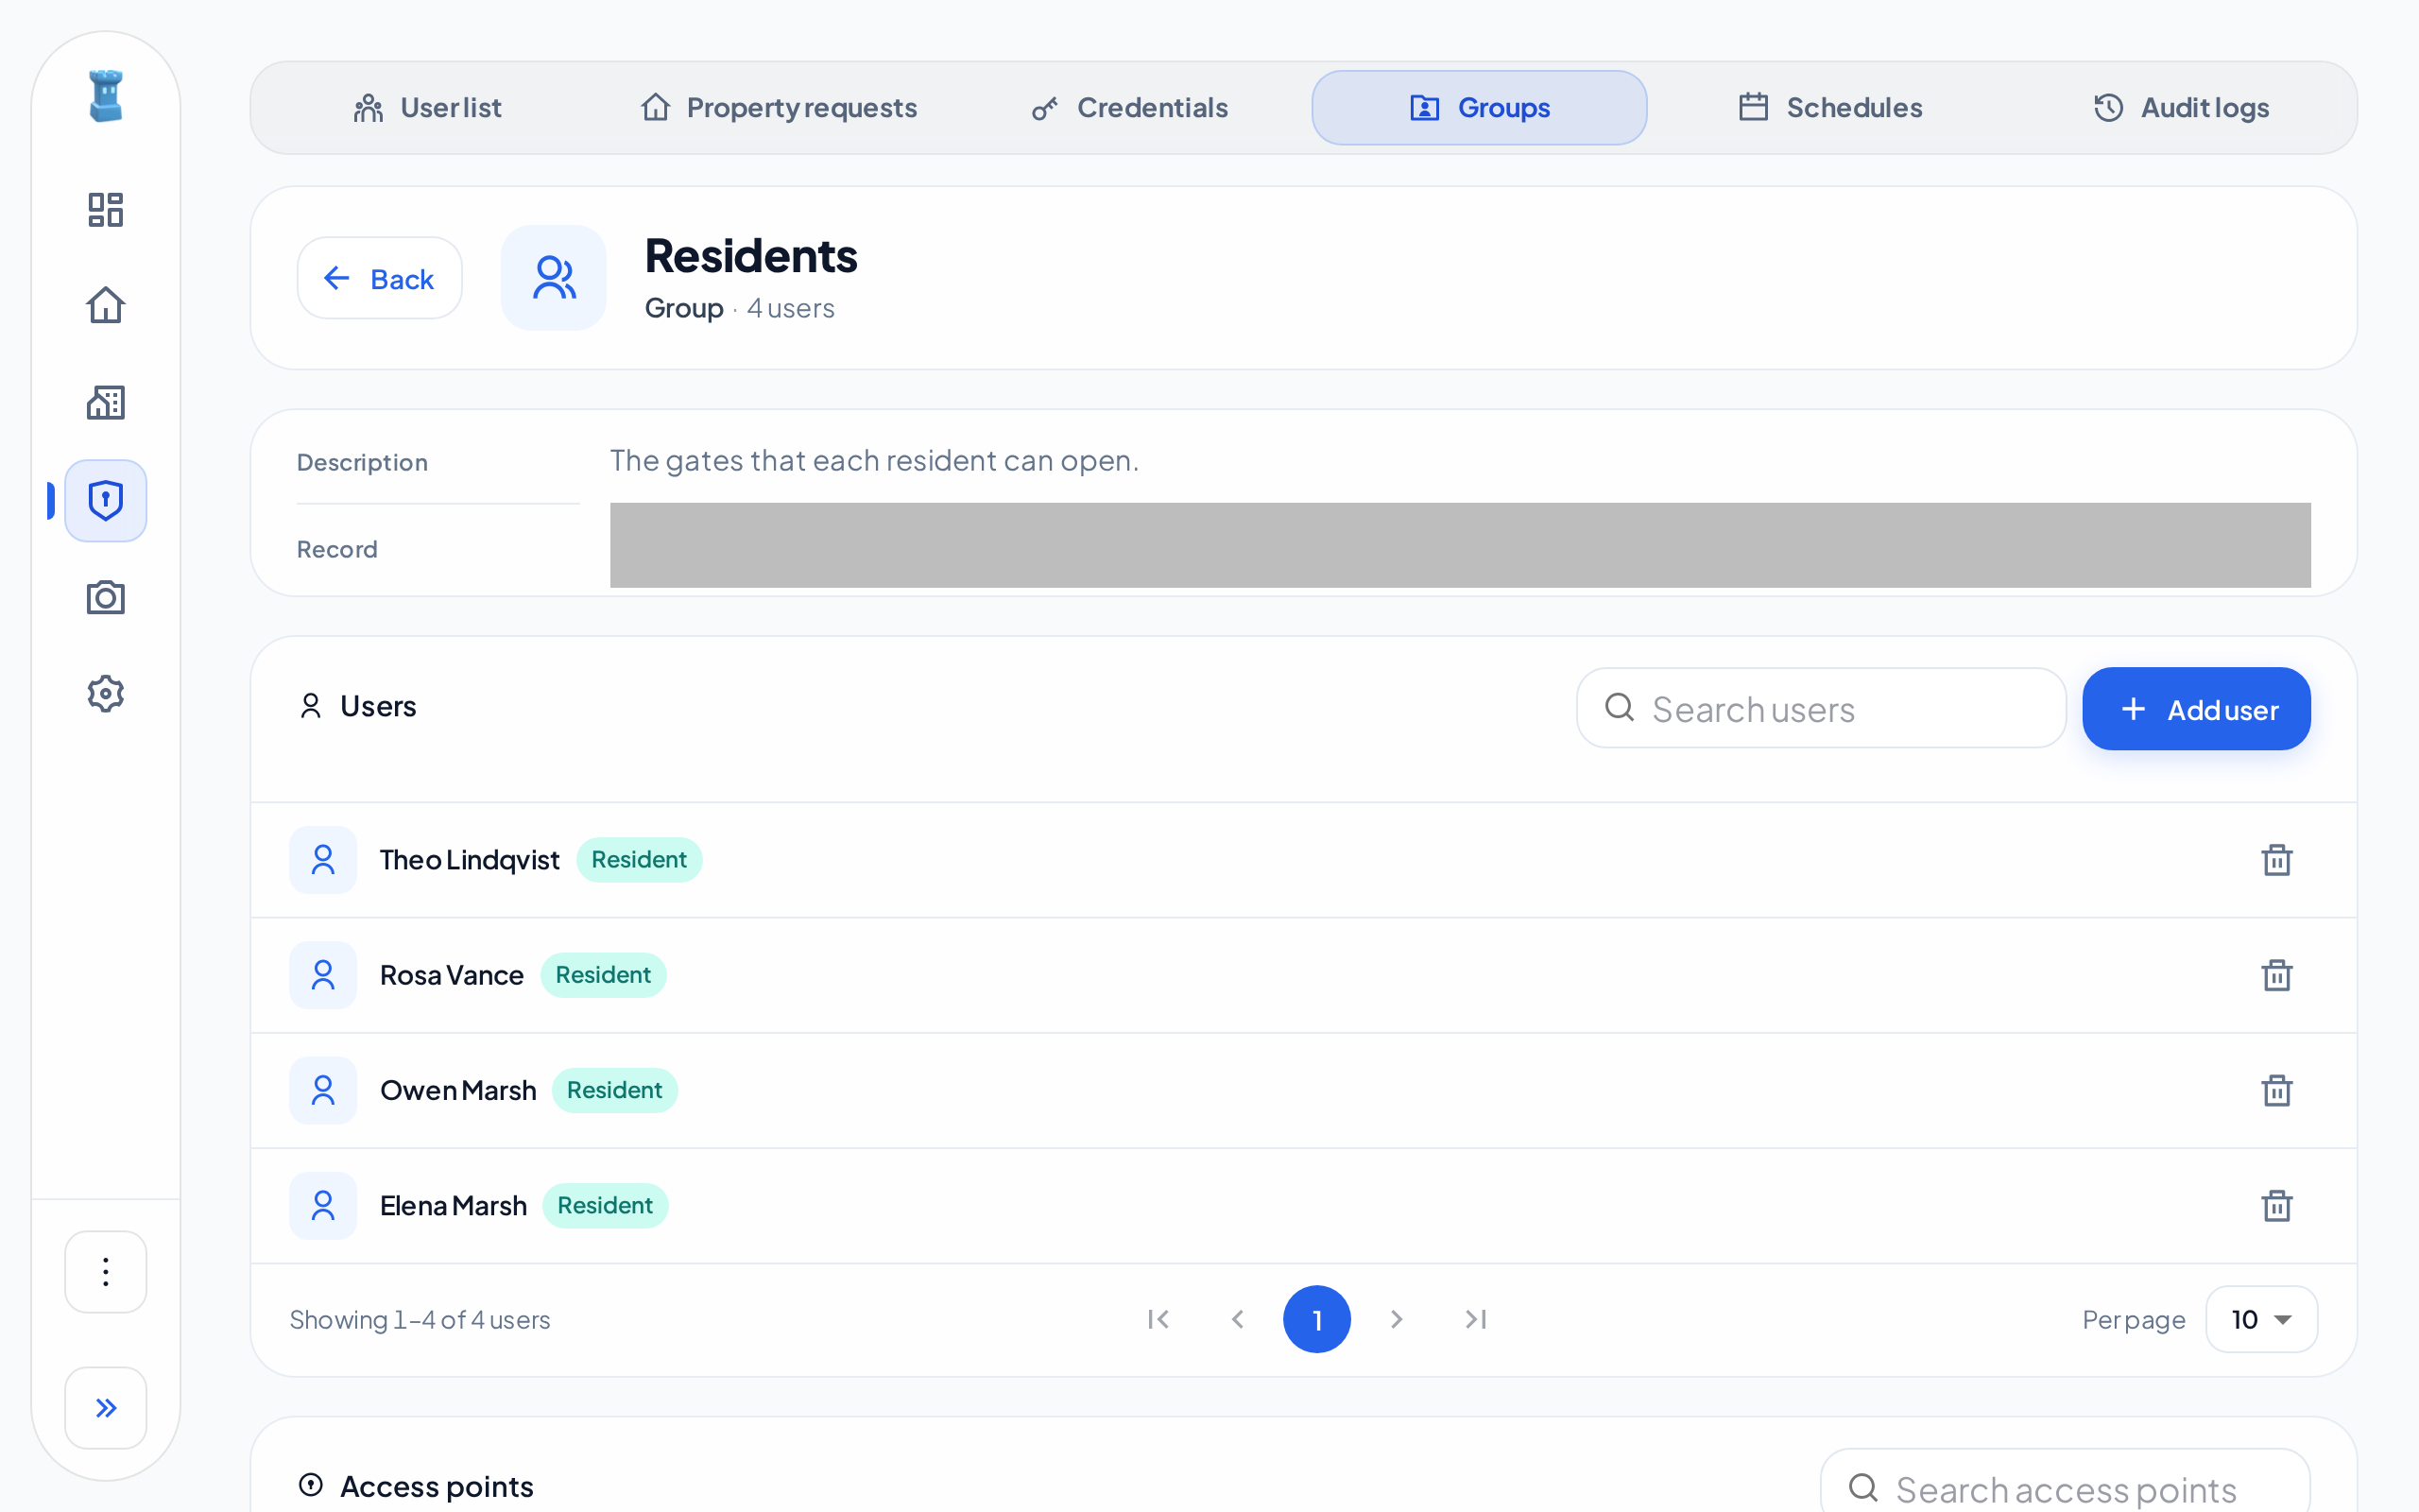Go to the Credentials tab

(1128, 107)
